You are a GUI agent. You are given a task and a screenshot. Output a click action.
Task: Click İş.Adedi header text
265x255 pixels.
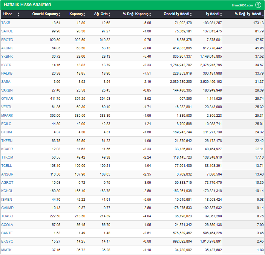tap(213, 14)
